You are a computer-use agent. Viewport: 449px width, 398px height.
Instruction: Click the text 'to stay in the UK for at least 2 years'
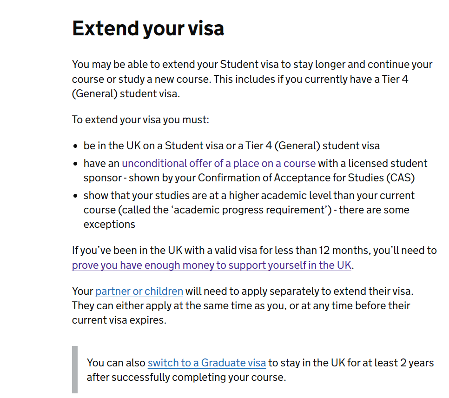(351, 363)
